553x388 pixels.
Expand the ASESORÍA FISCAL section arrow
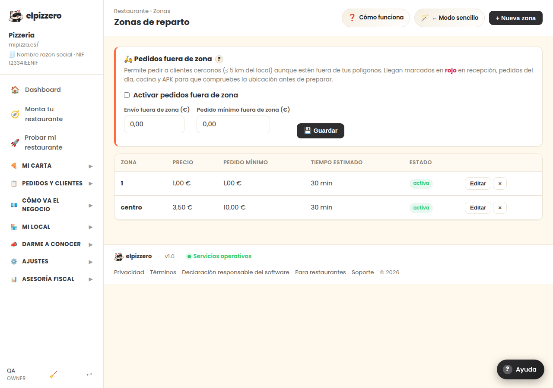coord(91,279)
